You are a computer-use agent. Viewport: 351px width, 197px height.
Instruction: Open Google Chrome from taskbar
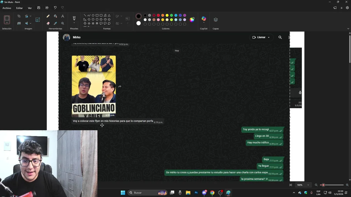[212, 193]
